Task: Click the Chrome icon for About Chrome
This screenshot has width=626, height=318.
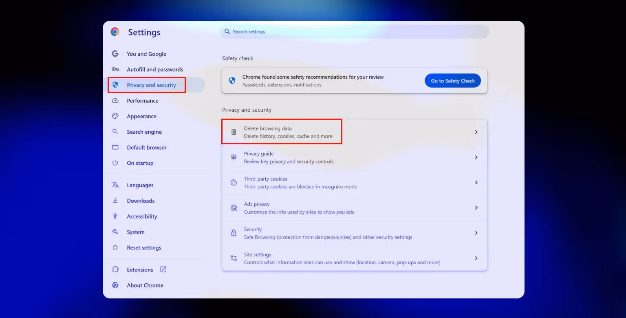Action: click(115, 285)
